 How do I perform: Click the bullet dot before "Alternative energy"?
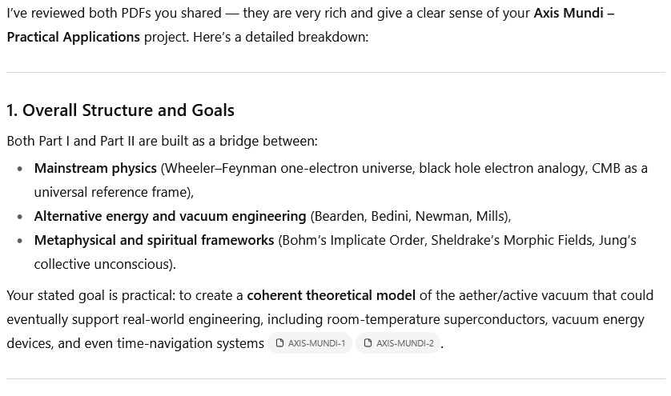[20, 216]
